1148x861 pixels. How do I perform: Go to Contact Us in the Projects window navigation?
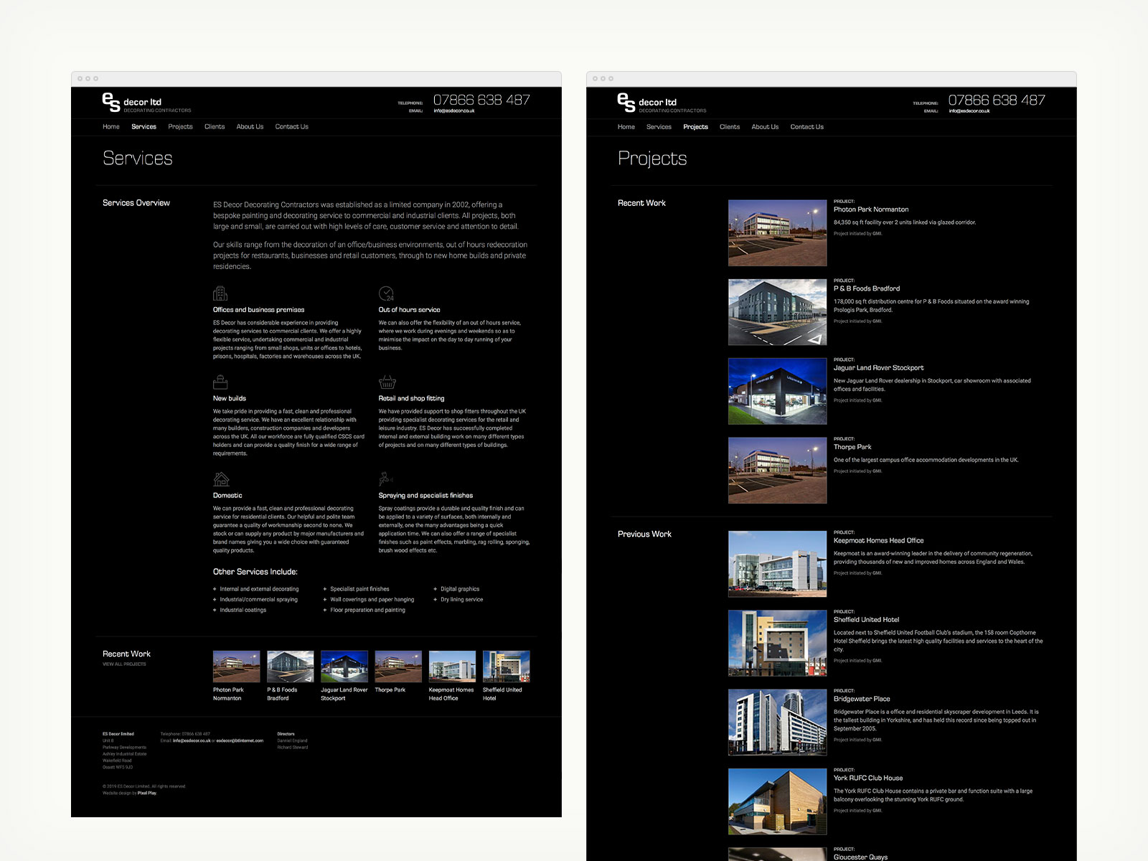click(x=807, y=127)
